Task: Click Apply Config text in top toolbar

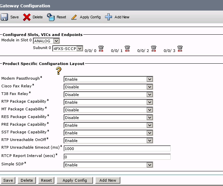Action: coord(90,17)
